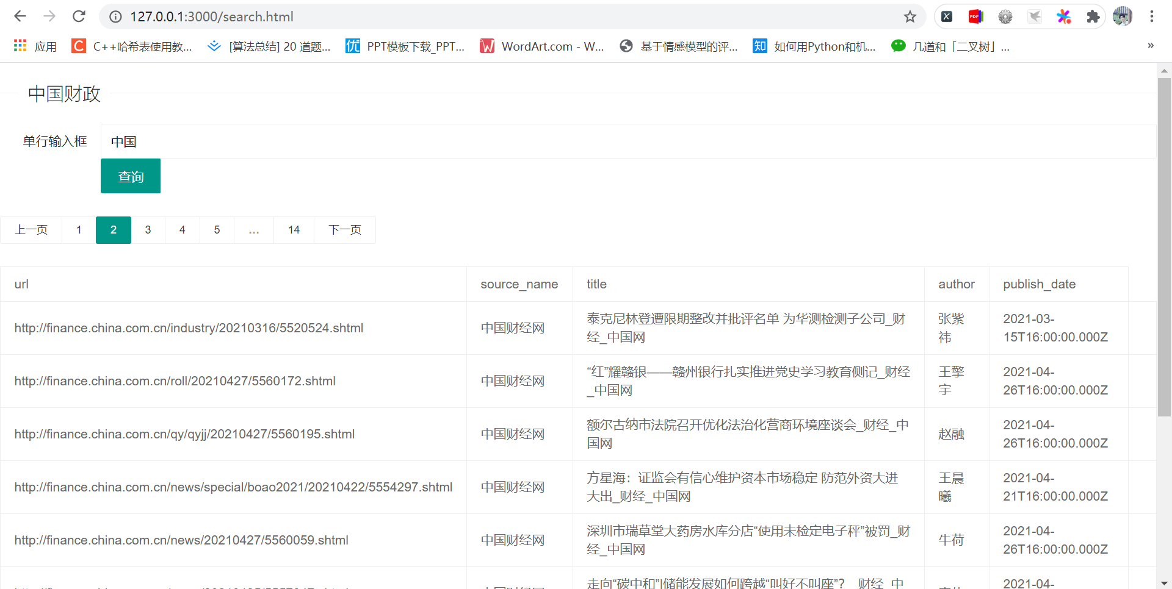Select highlighted page 2 in pagination
1172x589 pixels.
tap(114, 230)
